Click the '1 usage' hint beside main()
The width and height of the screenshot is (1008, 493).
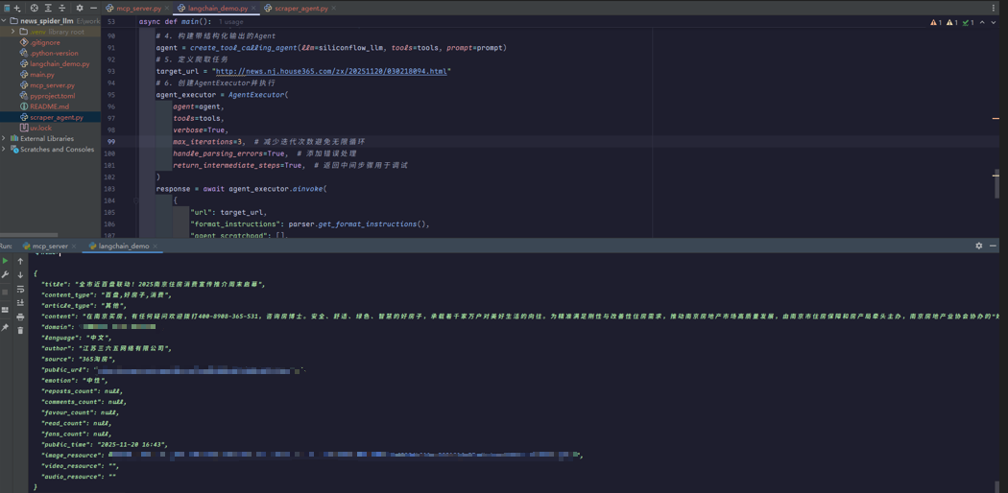tap(230, 22)
